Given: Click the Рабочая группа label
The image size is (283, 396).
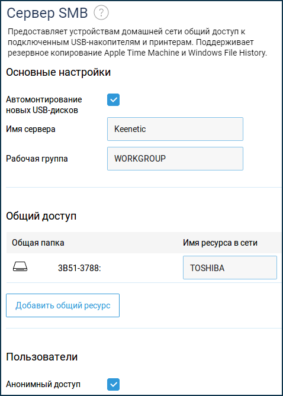Looking at the screenshot, I should [x=37, y=159].
